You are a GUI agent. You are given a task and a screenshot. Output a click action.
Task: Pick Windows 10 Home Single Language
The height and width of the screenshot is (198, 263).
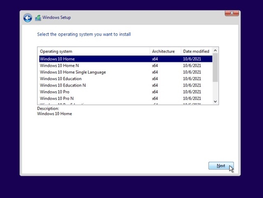126,72
